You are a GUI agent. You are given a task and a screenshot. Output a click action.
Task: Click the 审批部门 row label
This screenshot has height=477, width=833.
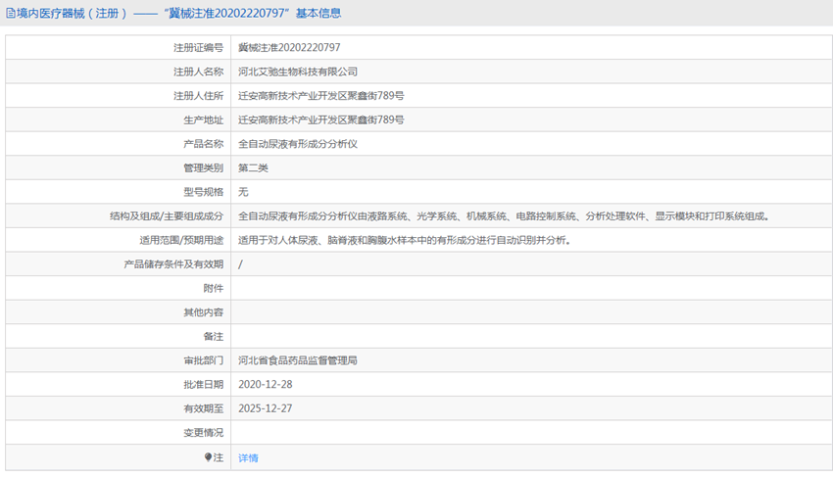(x=204, y=360)
